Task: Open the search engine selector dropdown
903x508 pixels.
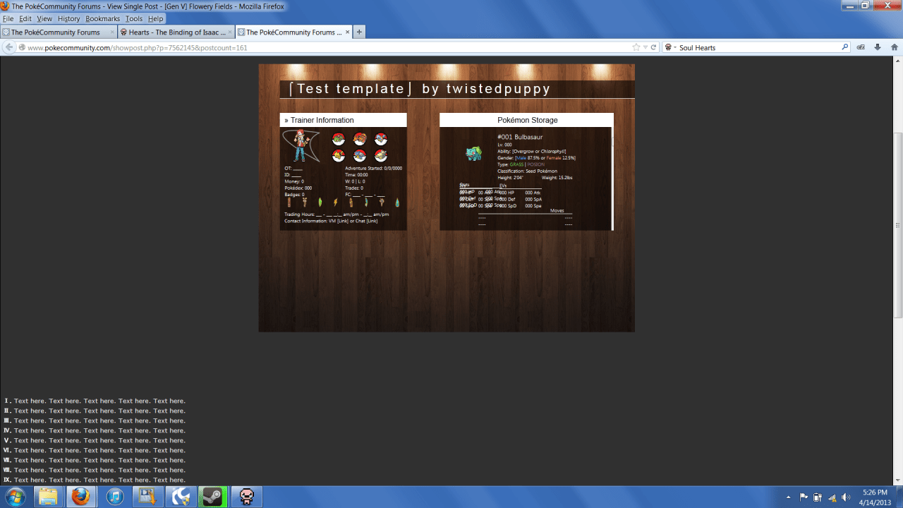Action: point(669,47)
